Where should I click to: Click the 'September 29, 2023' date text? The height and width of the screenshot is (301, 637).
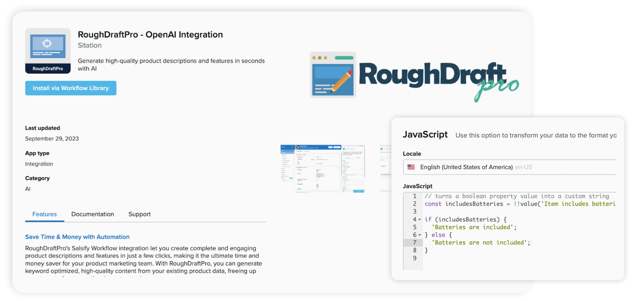52,138
